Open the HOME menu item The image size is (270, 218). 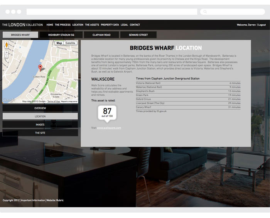point(50,25)
